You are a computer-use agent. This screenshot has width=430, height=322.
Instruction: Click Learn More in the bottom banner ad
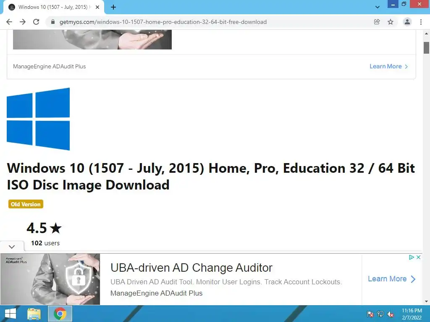pos(392,279)
